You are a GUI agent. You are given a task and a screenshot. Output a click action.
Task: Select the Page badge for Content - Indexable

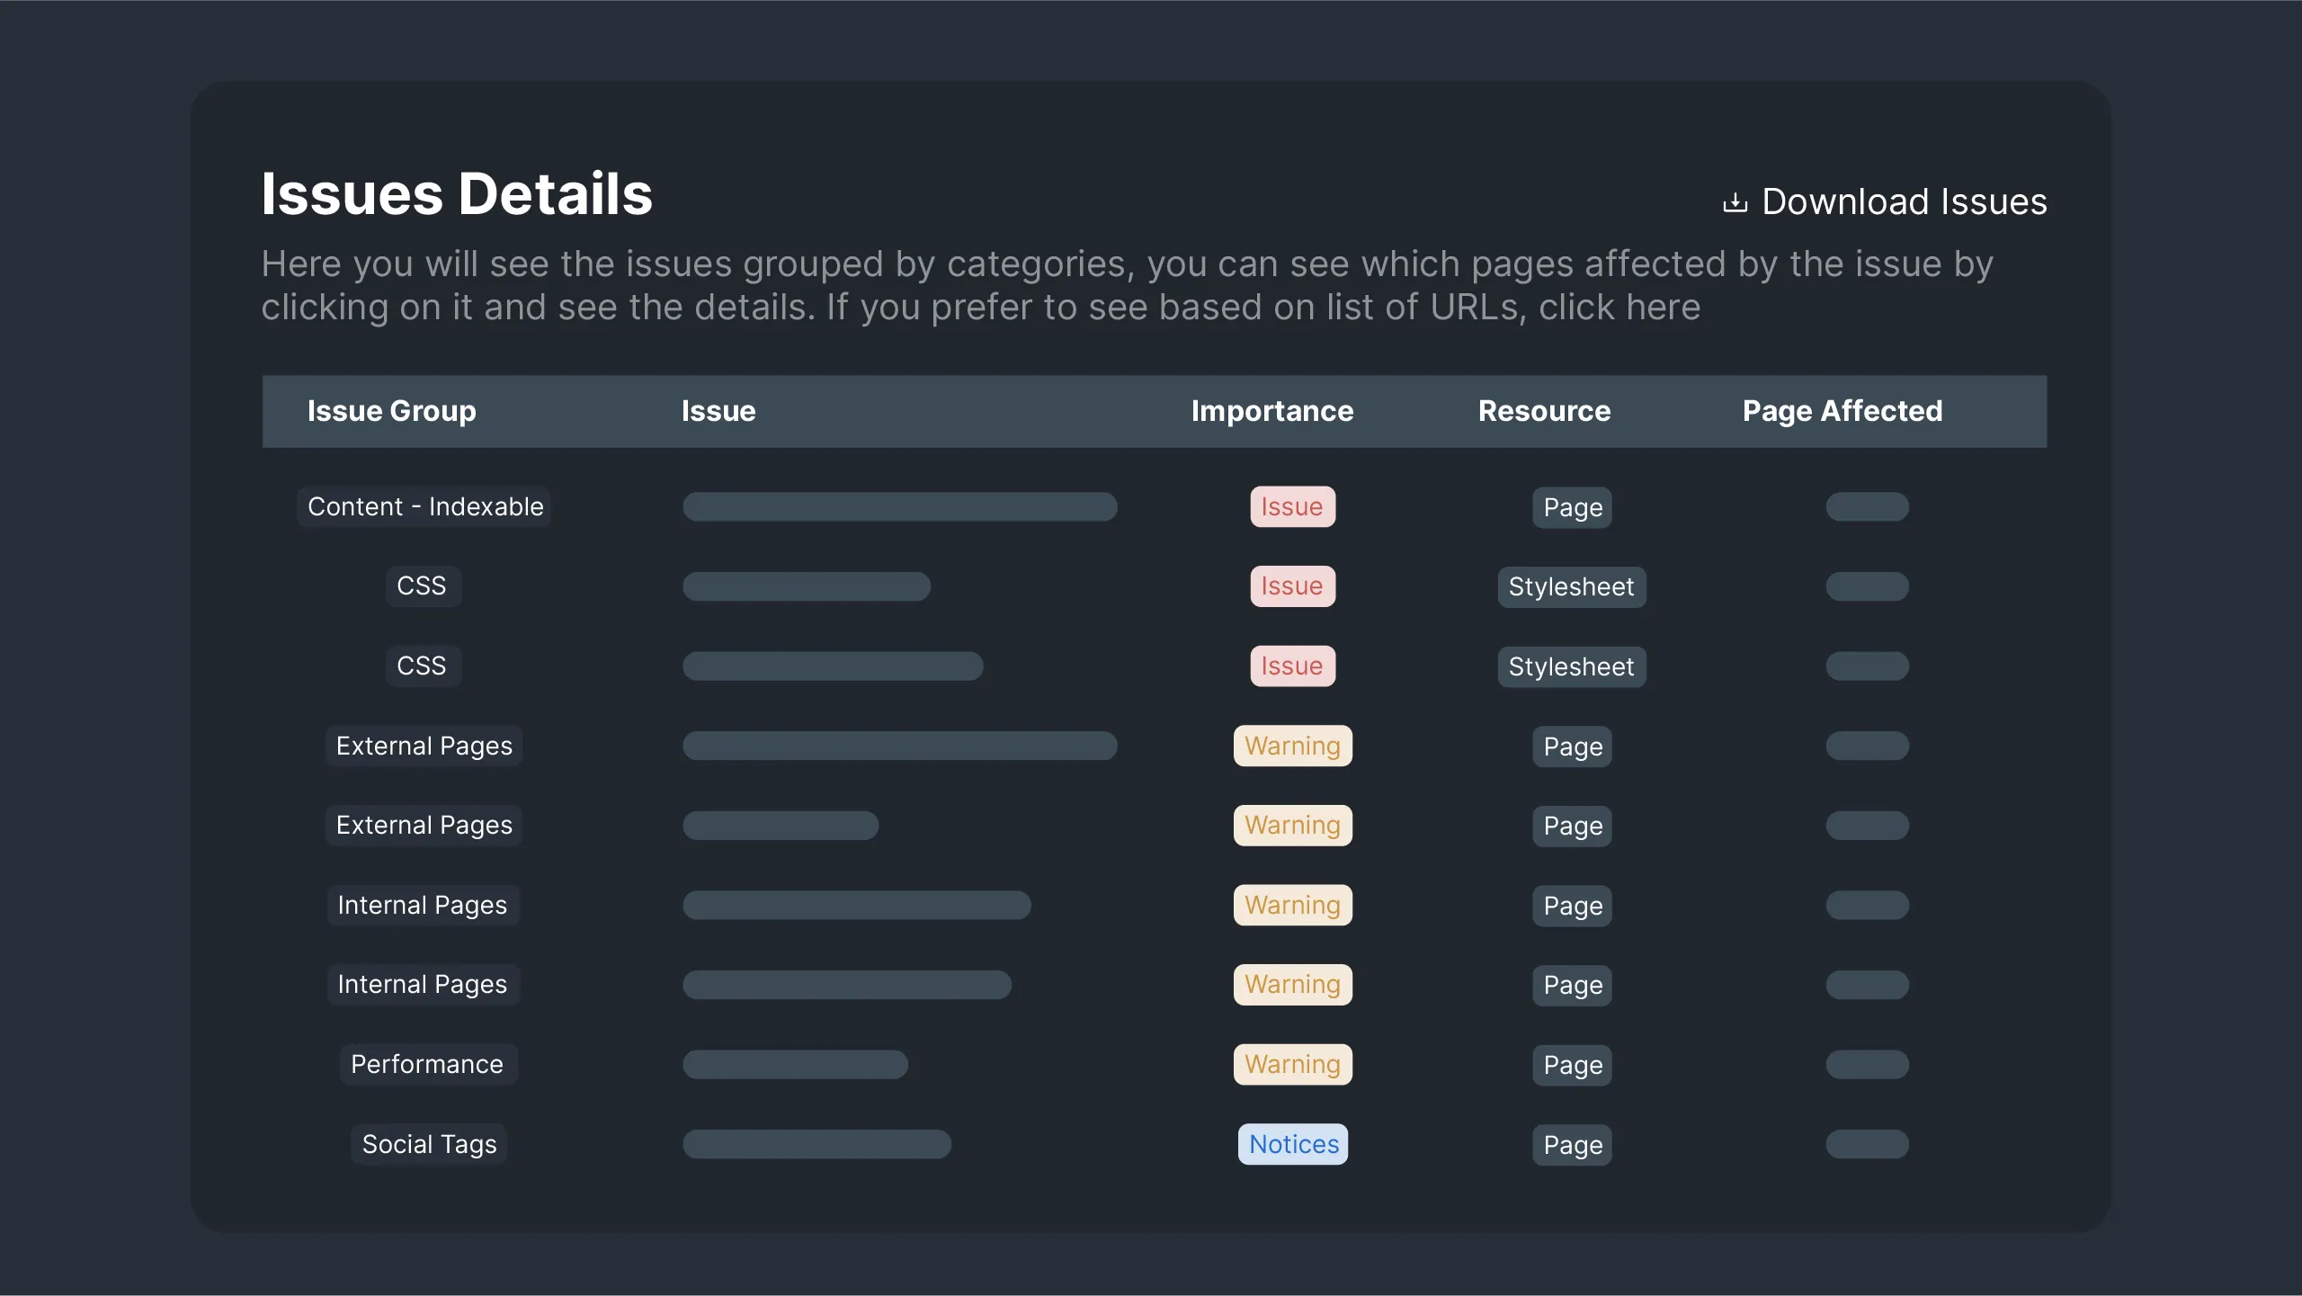[1571, 507]
